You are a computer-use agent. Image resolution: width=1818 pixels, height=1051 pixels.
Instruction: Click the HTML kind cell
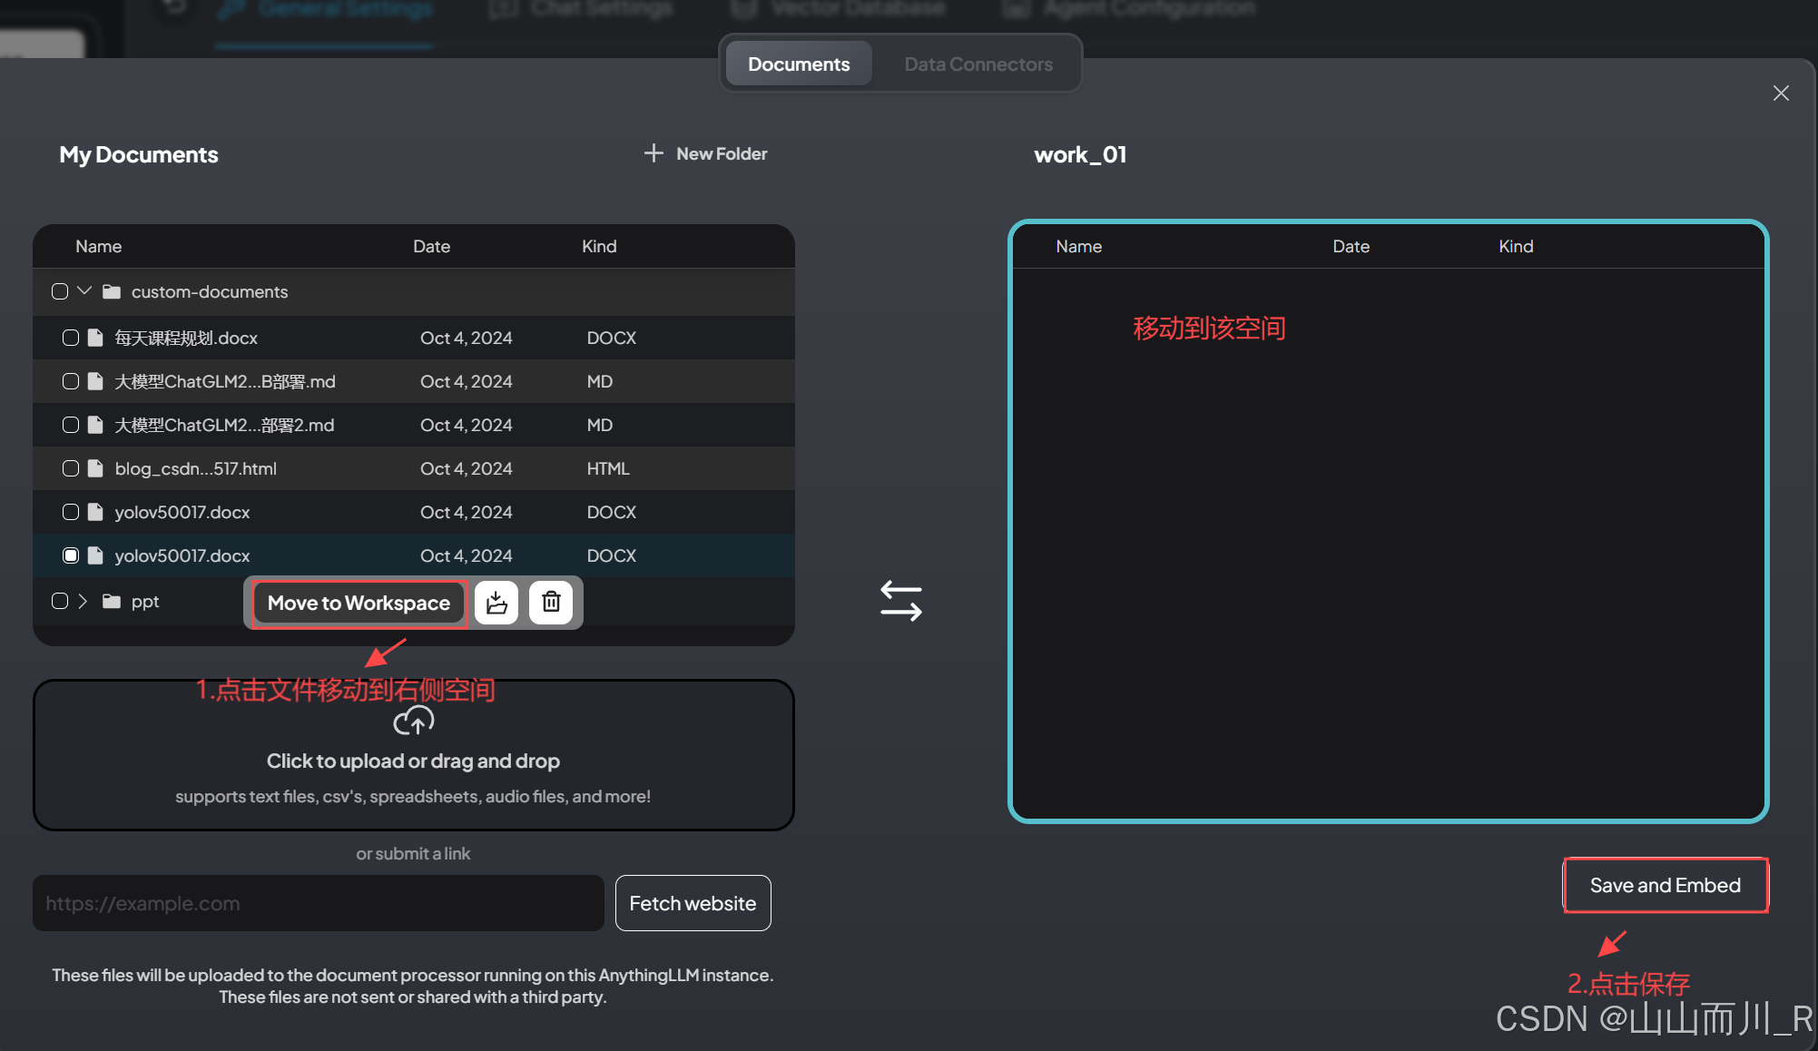pyautogui.click(x=608, y=469)
